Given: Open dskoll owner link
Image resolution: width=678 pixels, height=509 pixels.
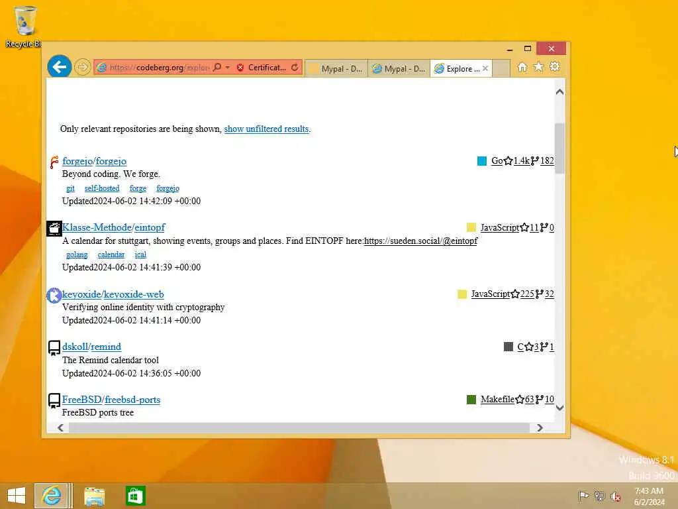Looking at the screenshot, I should point(75,347).
